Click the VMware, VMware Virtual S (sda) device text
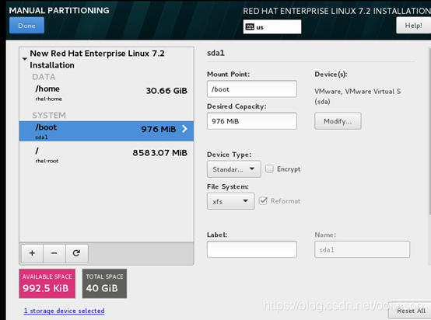Image resolution: width=431 pixels, height=320 pixels. (357, 96)
